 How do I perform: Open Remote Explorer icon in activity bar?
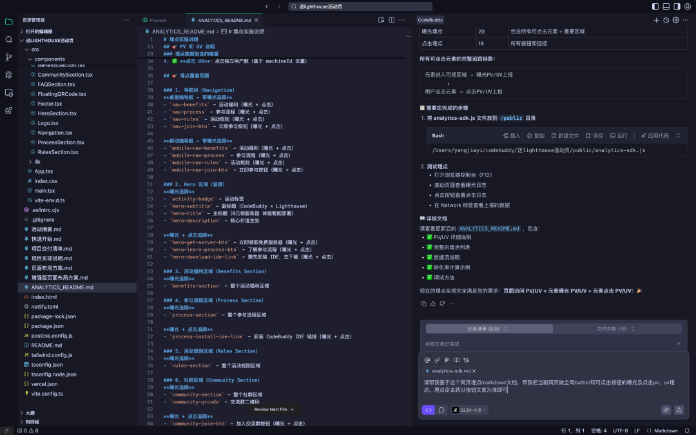(8, 93)
